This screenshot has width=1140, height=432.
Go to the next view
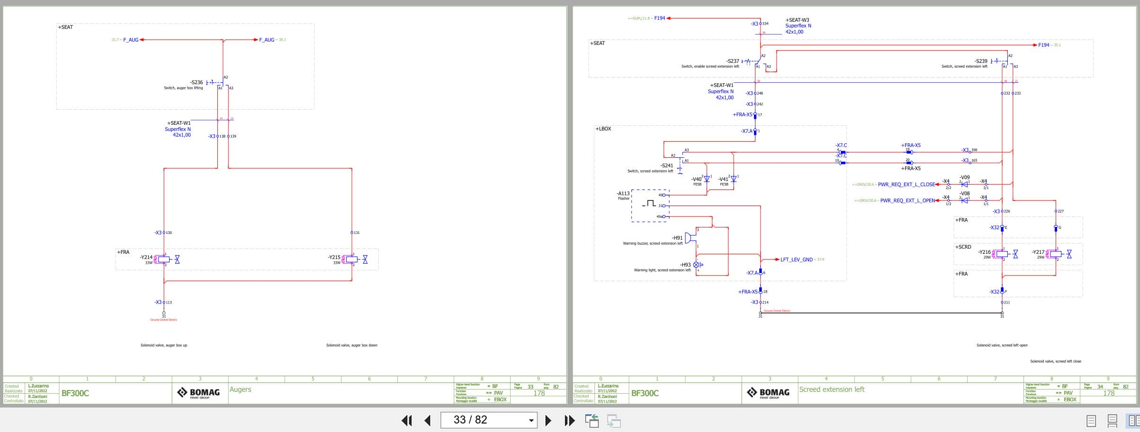tap(614, 420)
